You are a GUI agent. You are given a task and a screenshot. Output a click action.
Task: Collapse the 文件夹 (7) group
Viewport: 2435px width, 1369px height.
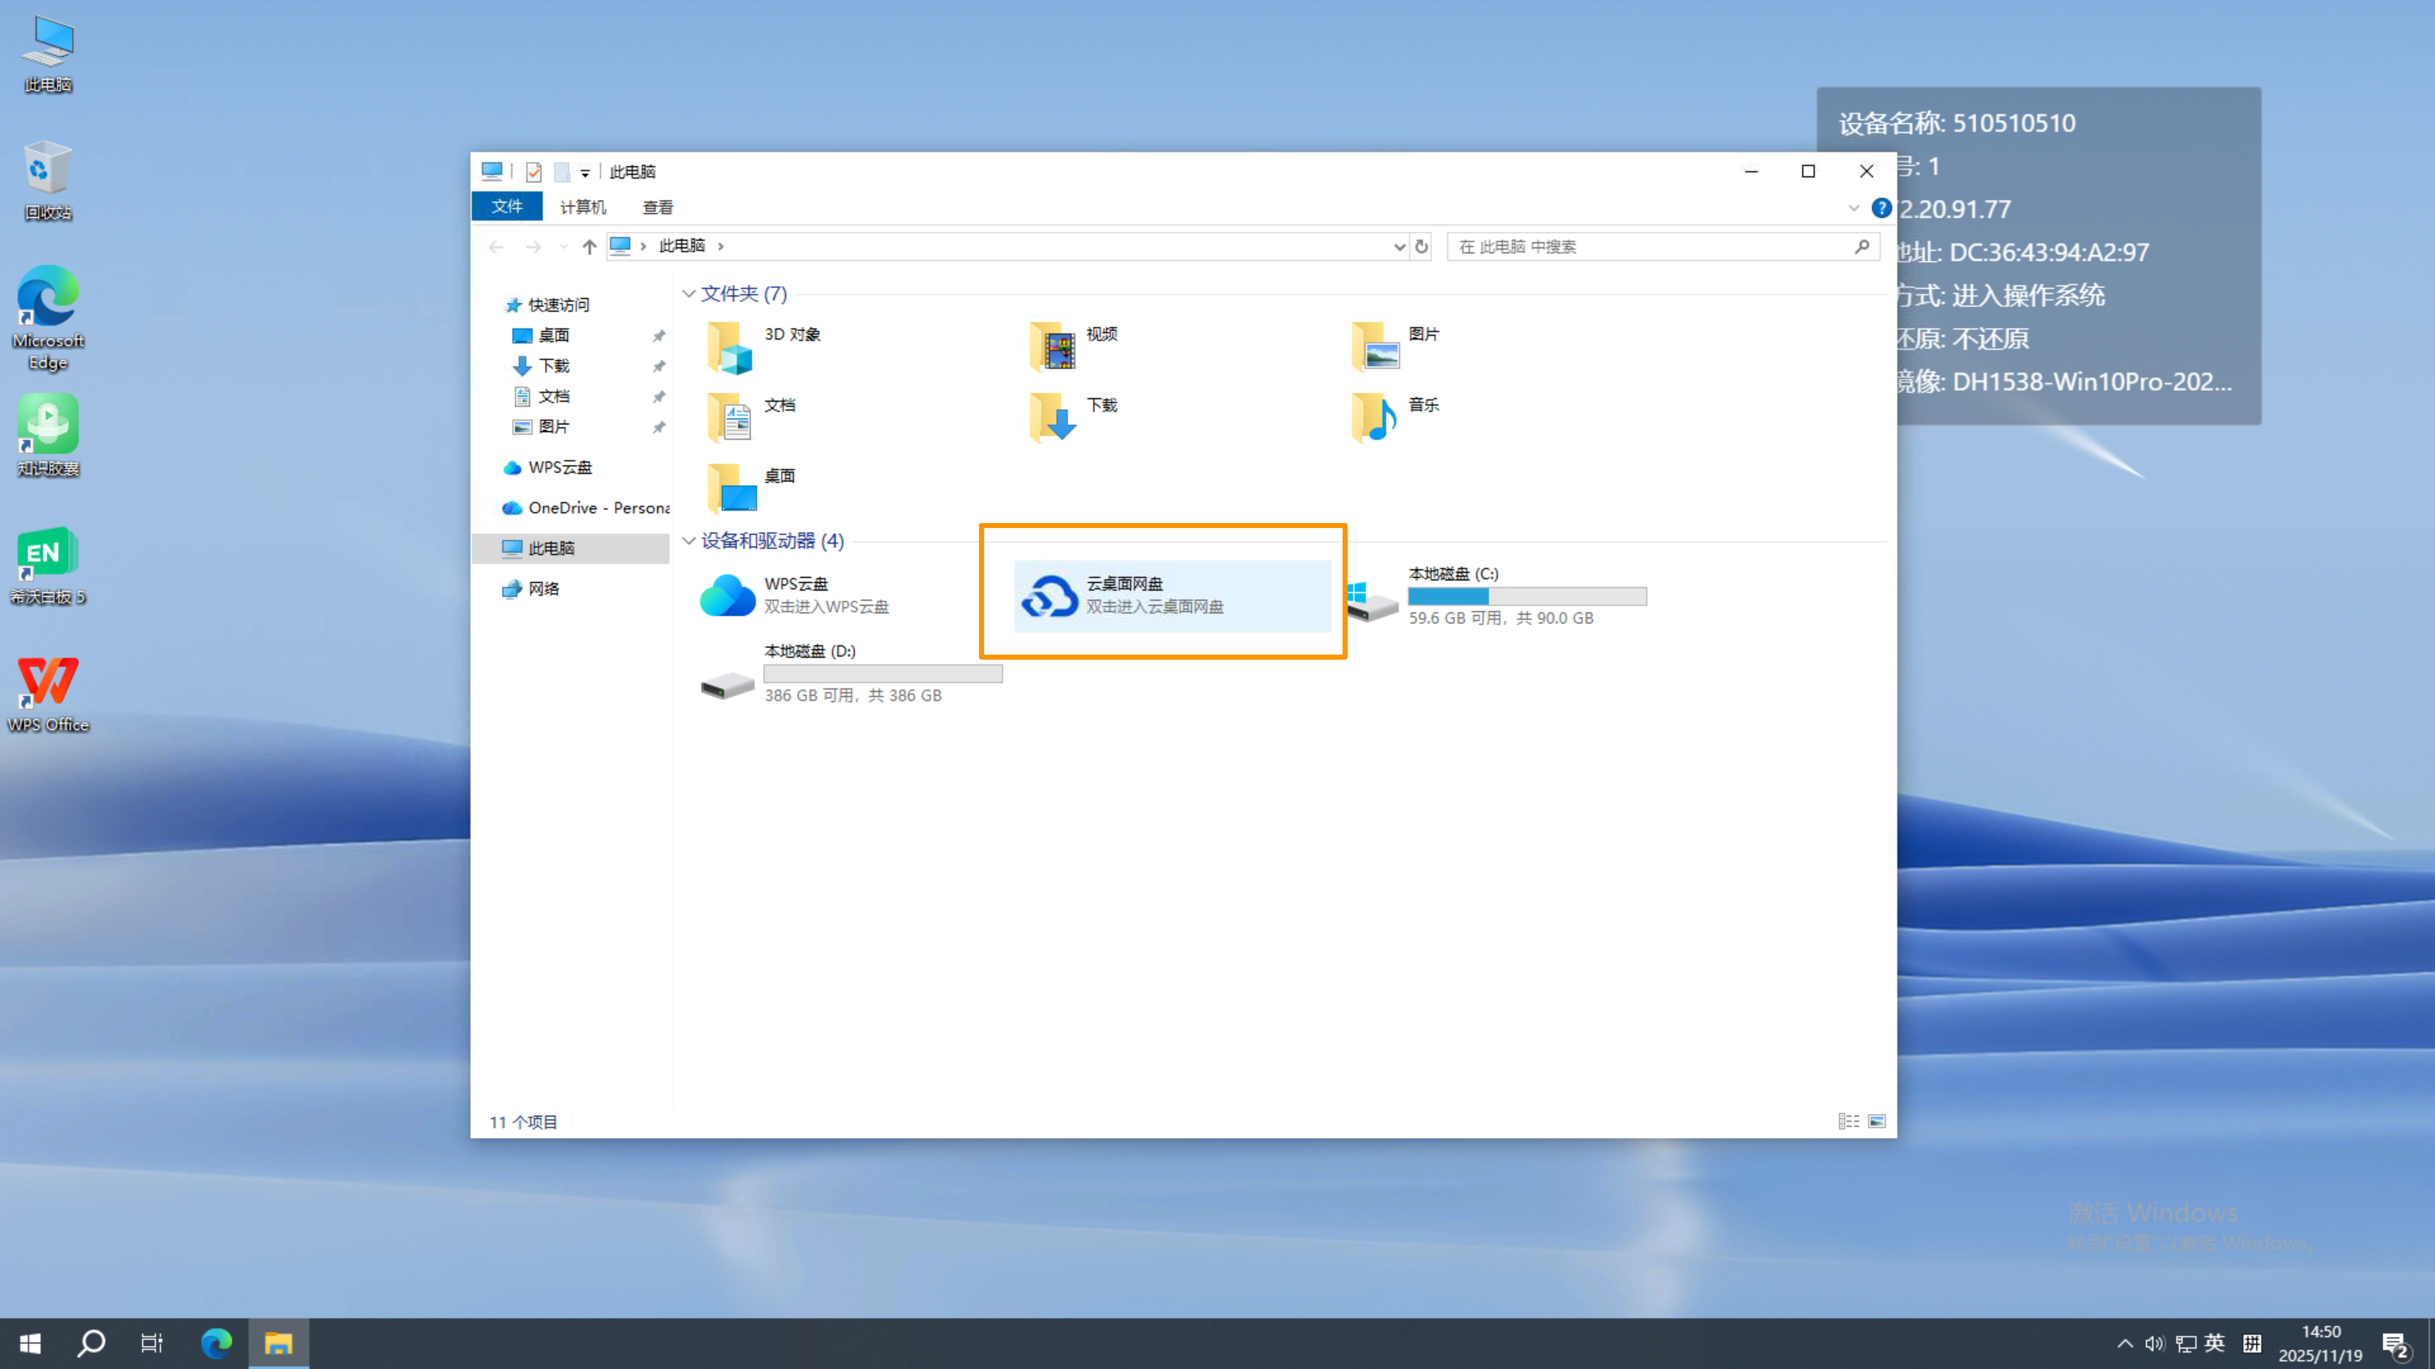tap(689, 294)
